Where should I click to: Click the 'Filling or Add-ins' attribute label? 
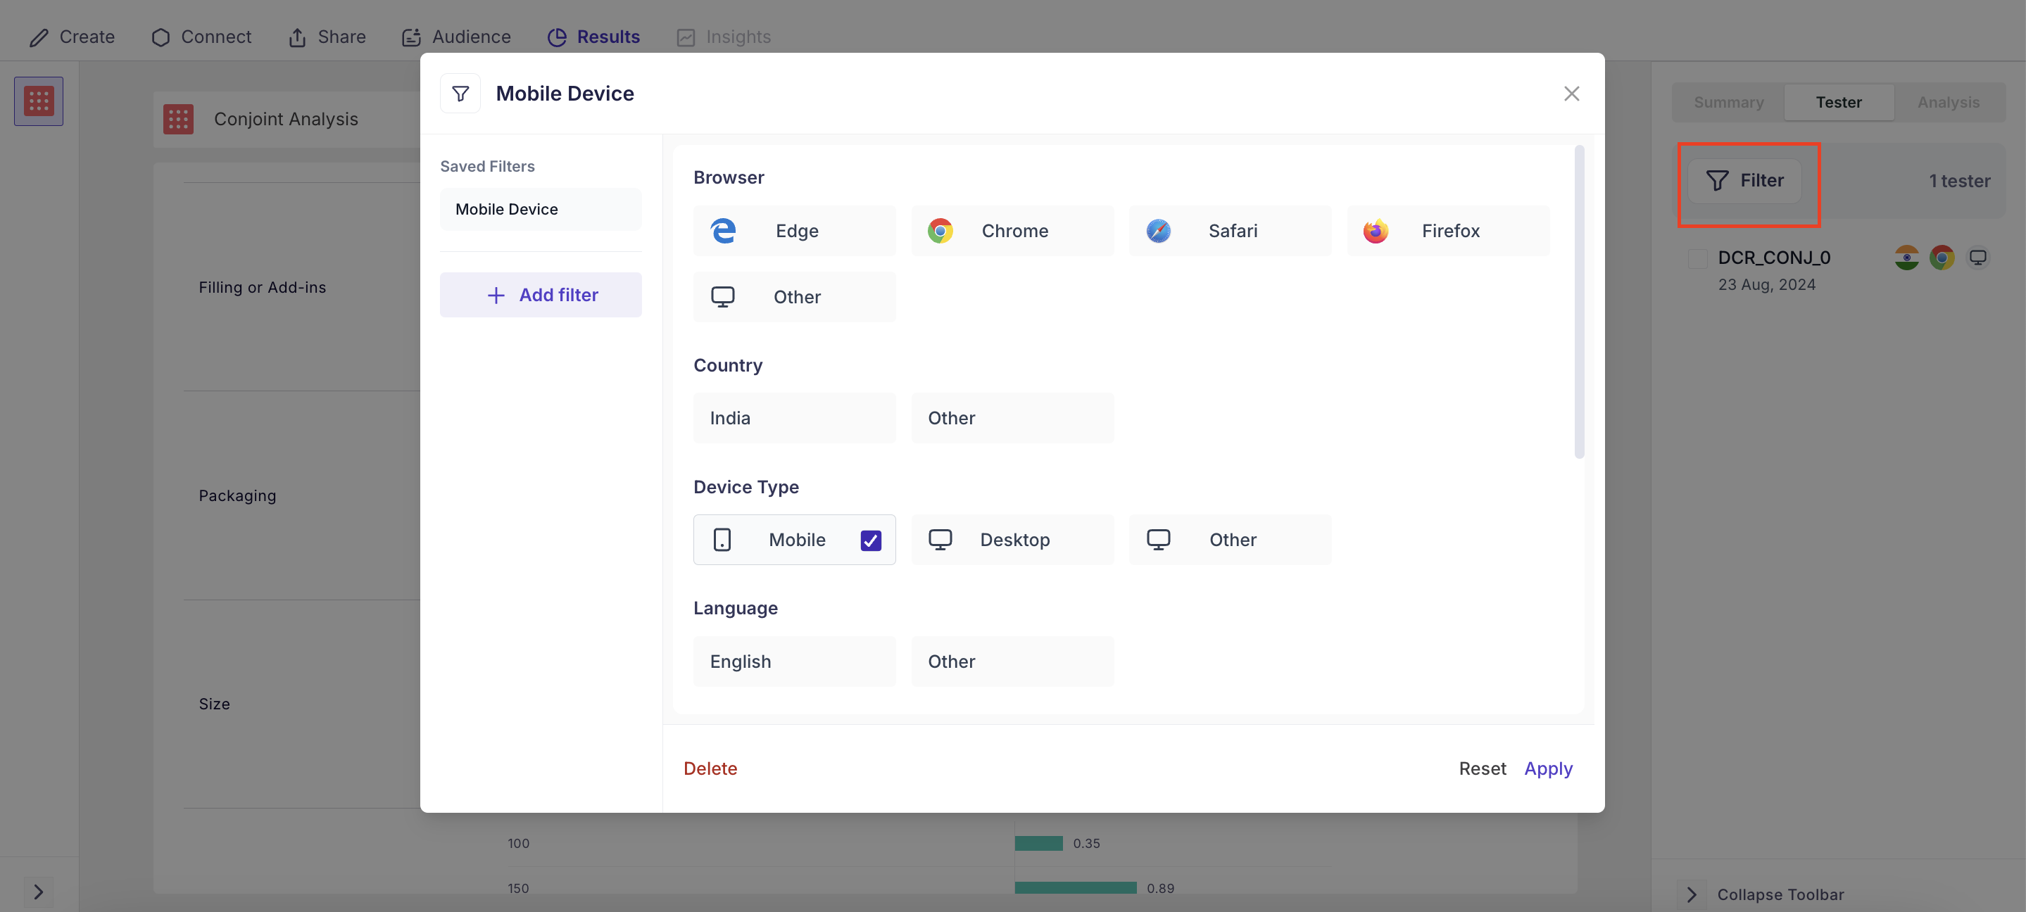[262, 287]
